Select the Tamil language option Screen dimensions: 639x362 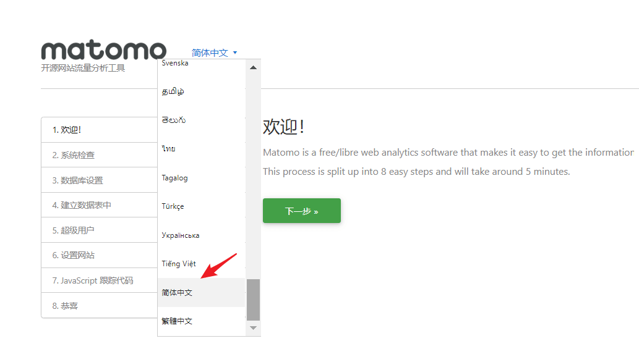point(173,91)
